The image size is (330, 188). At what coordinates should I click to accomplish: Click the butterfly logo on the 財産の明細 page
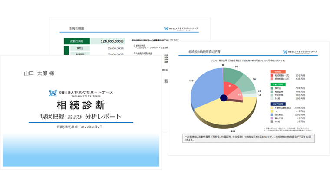166,29
